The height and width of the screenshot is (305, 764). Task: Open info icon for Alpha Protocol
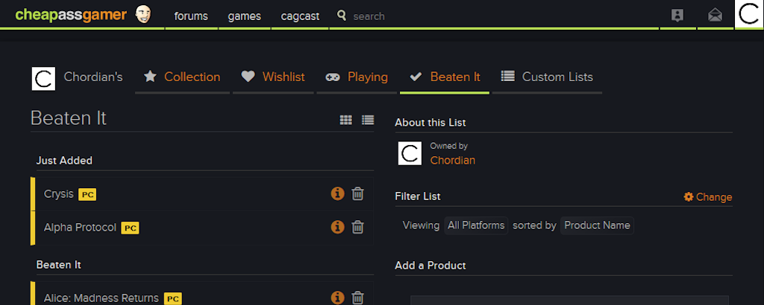(x=337, y=227)
